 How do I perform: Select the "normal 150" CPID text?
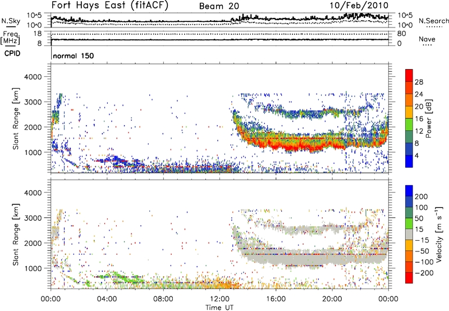click(74, 56)
